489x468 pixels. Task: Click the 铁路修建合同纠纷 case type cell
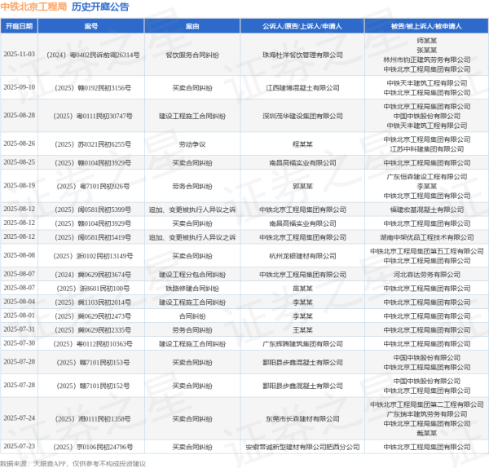click(192, 288)
